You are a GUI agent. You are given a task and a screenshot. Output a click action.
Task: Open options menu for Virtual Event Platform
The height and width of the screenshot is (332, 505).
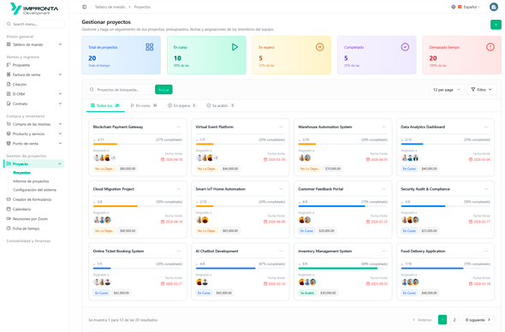click(x=281, y=127)
